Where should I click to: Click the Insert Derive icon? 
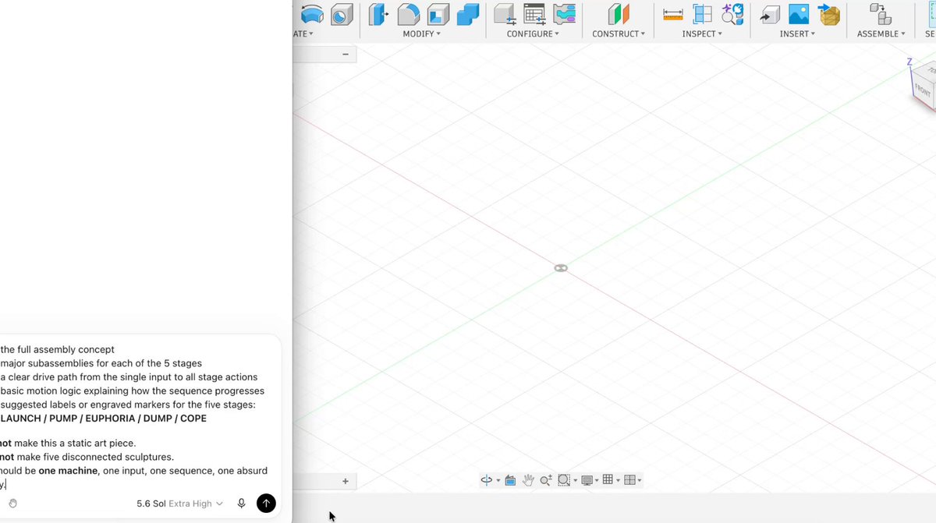(770, 14)
